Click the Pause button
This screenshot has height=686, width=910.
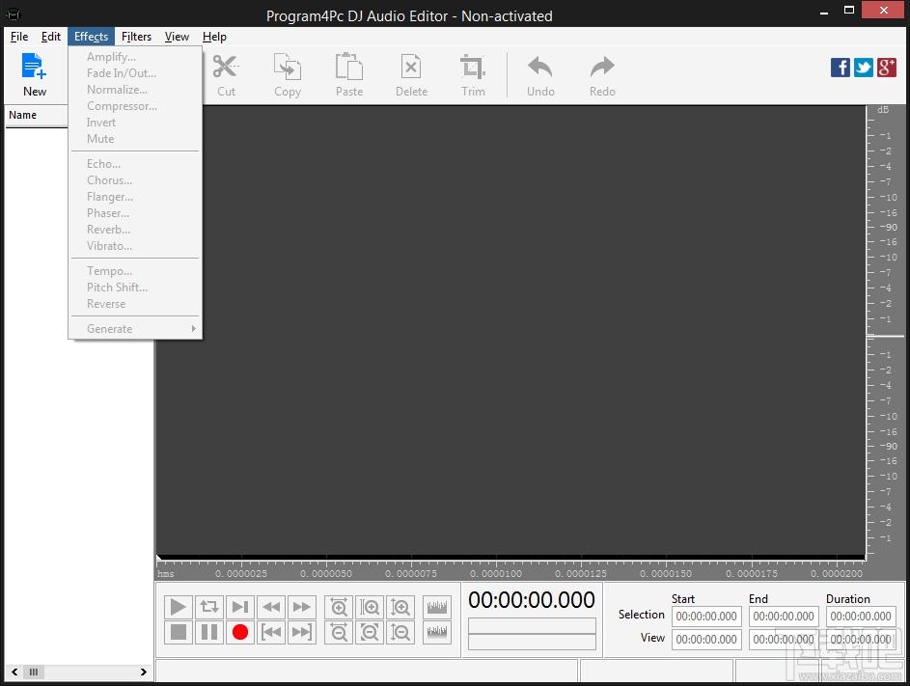point(209,632)
